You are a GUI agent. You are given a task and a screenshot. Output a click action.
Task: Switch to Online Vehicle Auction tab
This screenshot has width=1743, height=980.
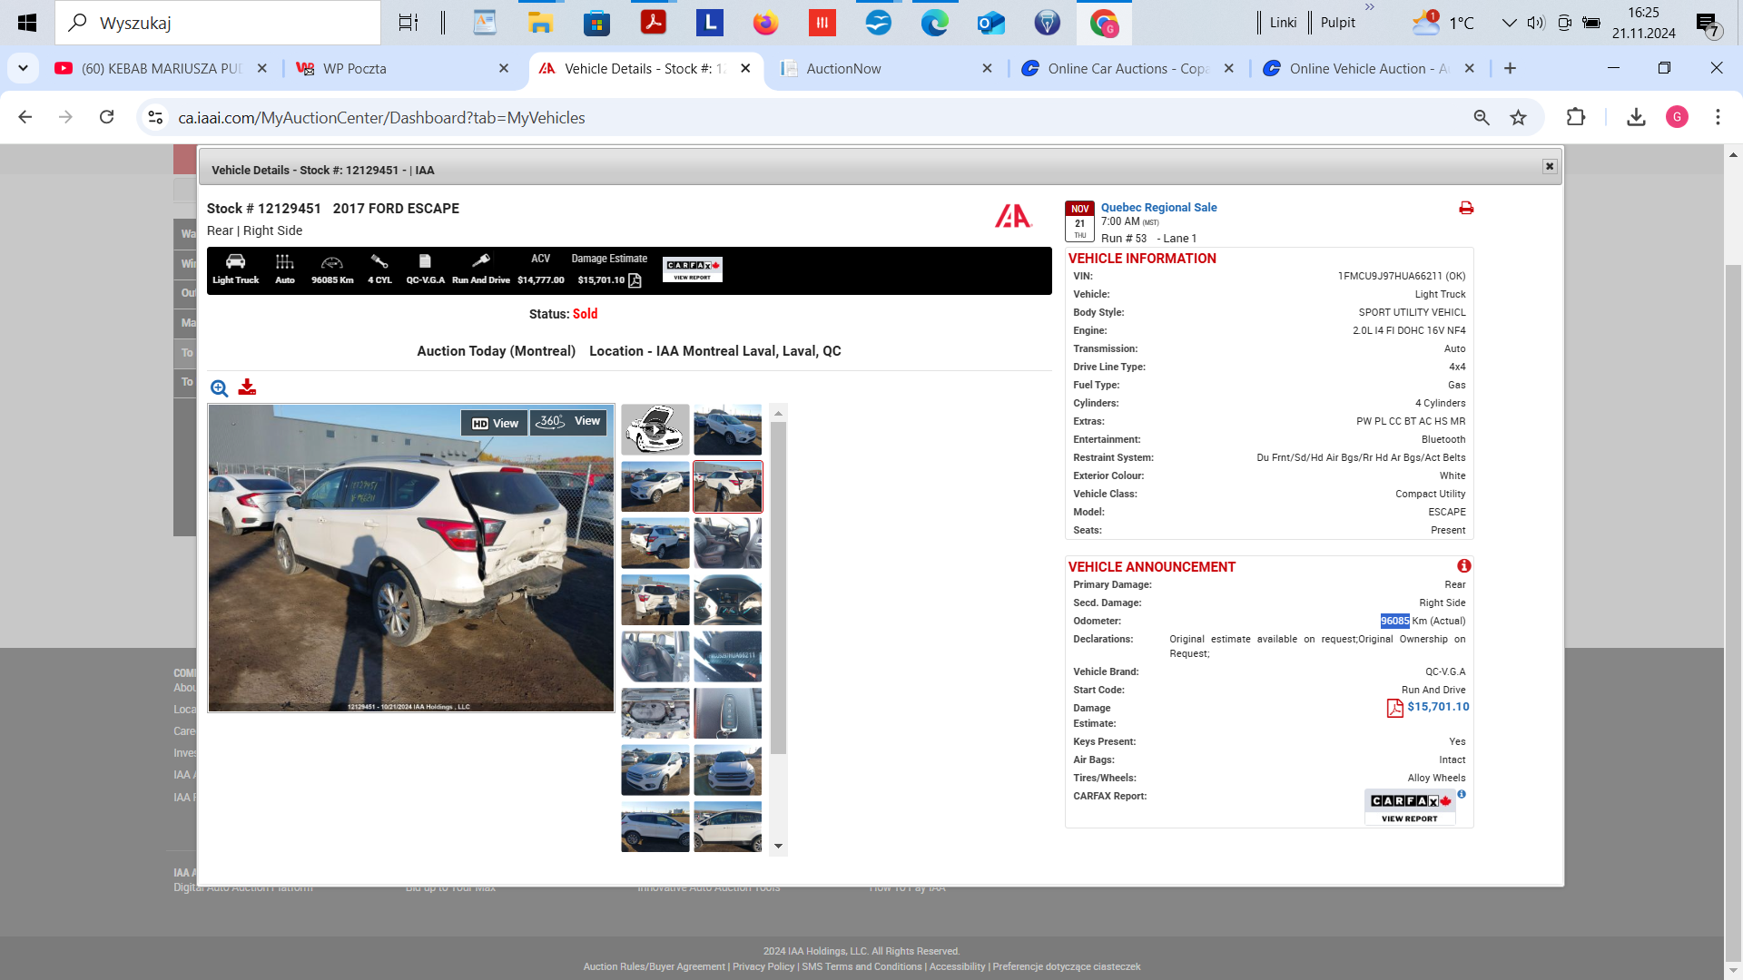click(1368, 68)
